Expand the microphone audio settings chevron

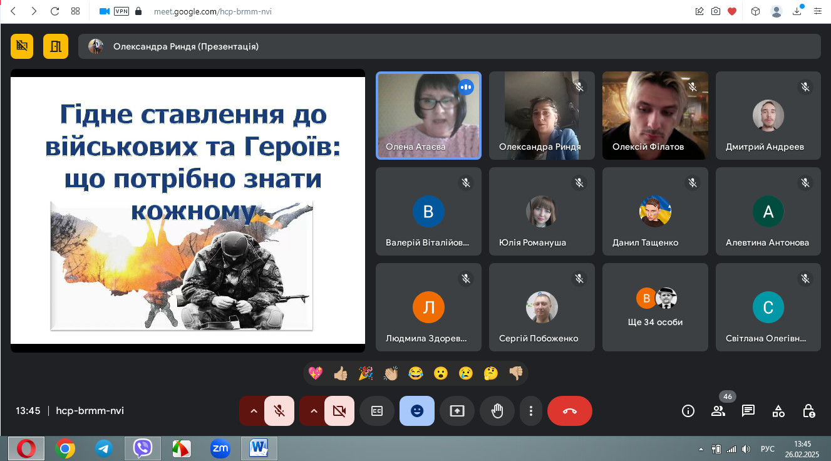[x=254, y=411]
